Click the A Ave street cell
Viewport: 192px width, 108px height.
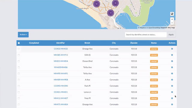pos(87,79)
